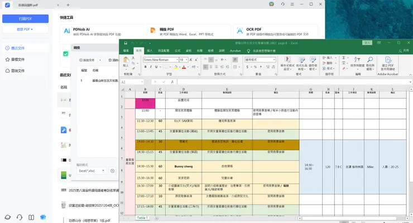Switch to the Insert tab in Excel
The height and width of the screenshot is (223, 413).
150,51
